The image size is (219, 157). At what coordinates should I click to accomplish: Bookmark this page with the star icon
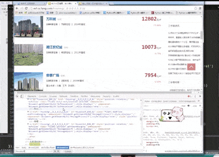pyautogui.click(x=195, y=8)
